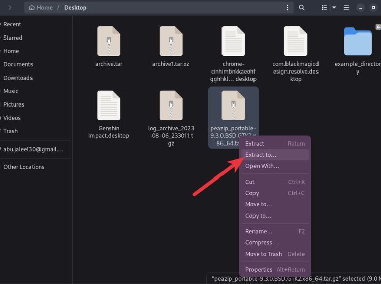Click Home in the path bar
Image resolution: width=381 pixels, height=284 pixels.
click(41, 8)
